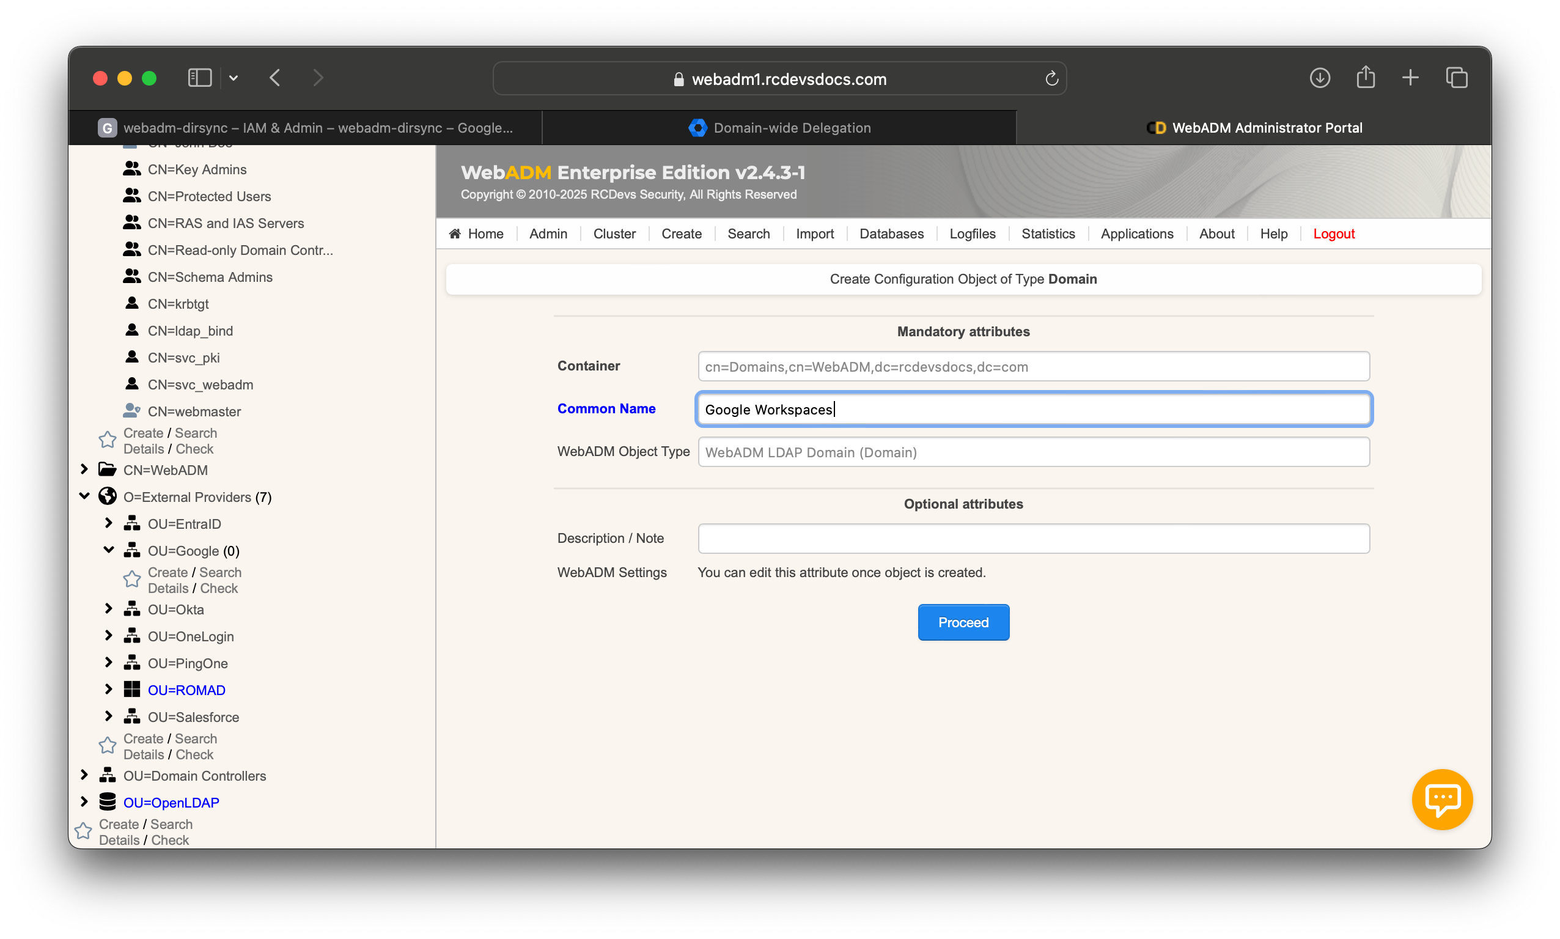The image size is (1560, 939).
Task: Click Create link under OU=Google
Action: click(x=167, y=572)
